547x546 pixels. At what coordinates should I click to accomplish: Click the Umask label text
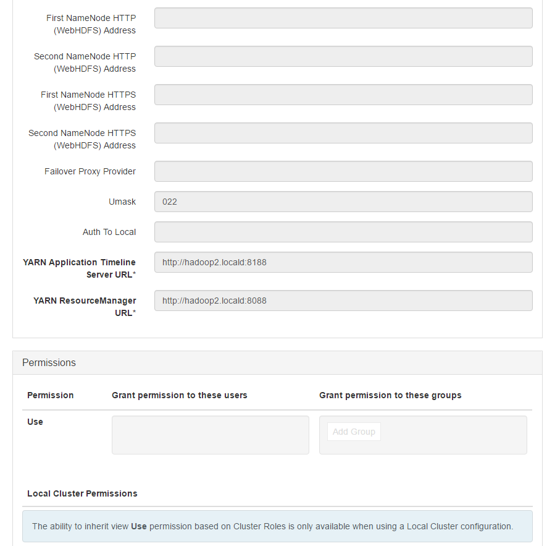(x=122, y=202)
